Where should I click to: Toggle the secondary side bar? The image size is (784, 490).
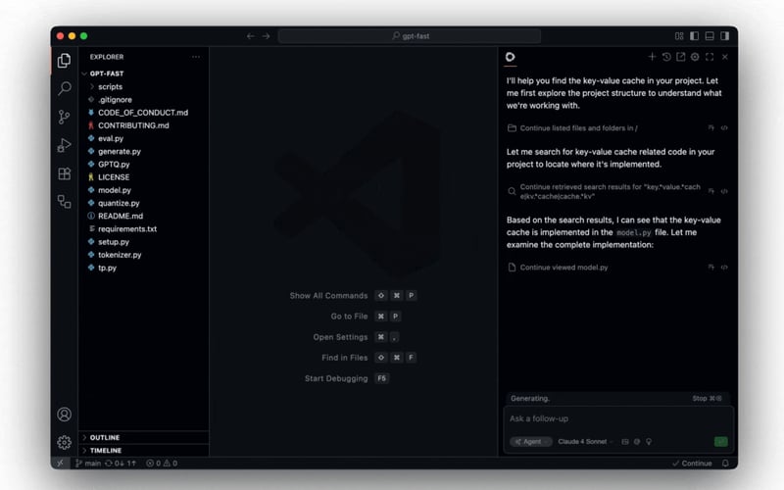(x=724, y=36)
